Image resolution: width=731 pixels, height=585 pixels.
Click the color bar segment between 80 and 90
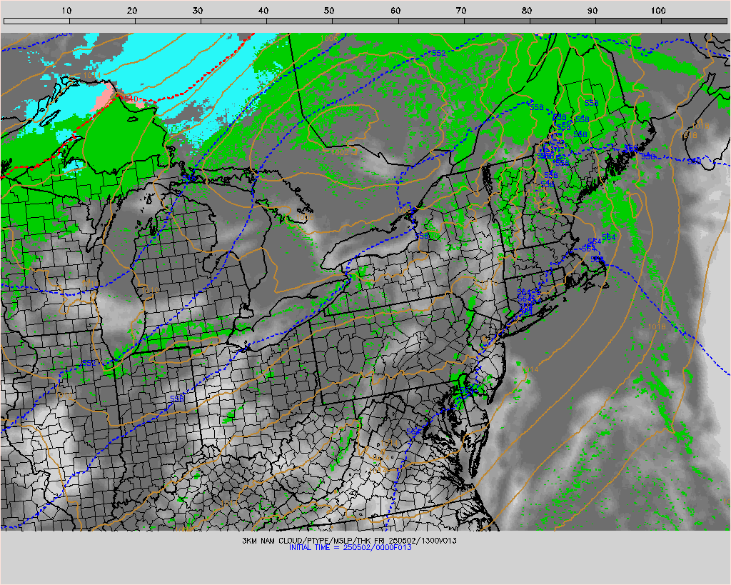563,21
